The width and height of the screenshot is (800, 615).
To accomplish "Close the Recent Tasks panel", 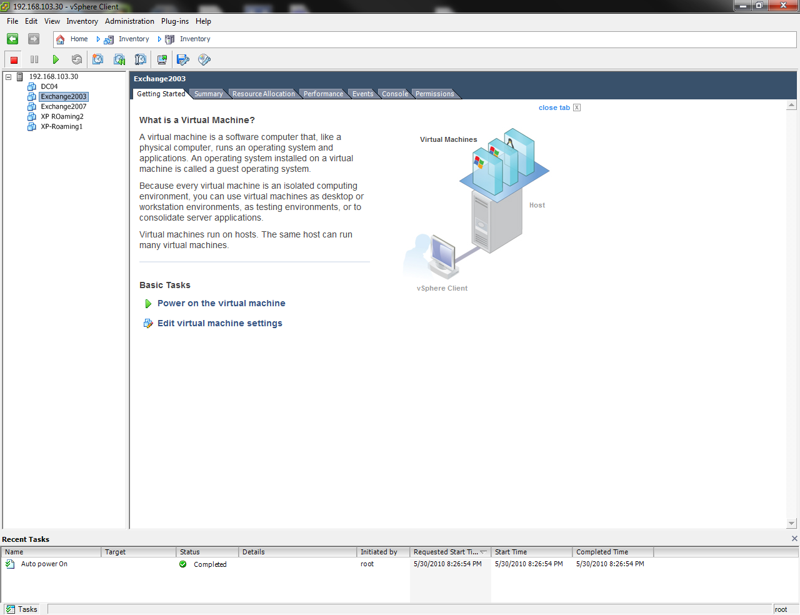I will click(794, 539).
